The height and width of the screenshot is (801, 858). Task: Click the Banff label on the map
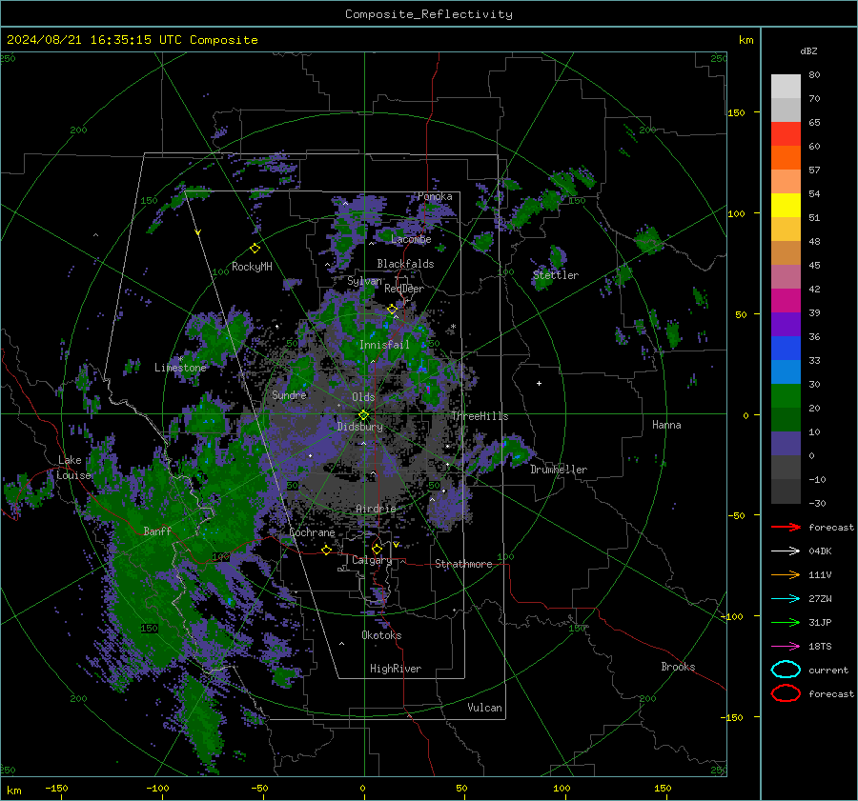157,531
